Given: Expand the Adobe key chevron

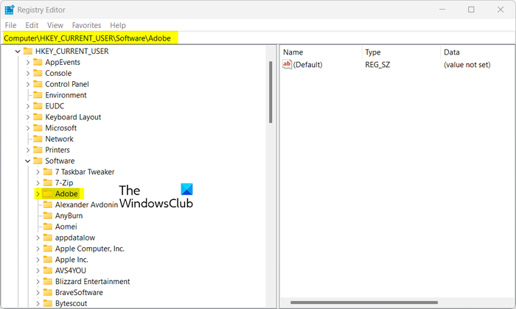Looking at the screenshot, I should (38, 194).
